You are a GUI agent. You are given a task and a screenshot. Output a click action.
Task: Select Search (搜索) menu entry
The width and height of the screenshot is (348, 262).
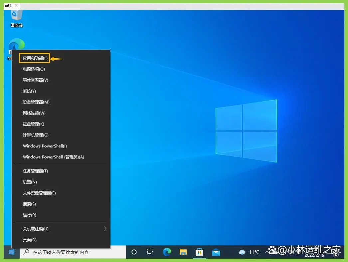(x=61, y=204)
